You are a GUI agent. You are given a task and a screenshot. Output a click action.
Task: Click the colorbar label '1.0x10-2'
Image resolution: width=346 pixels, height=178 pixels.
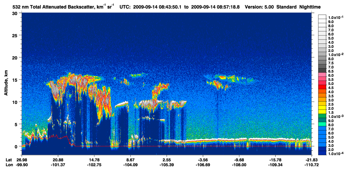(335, 55)
